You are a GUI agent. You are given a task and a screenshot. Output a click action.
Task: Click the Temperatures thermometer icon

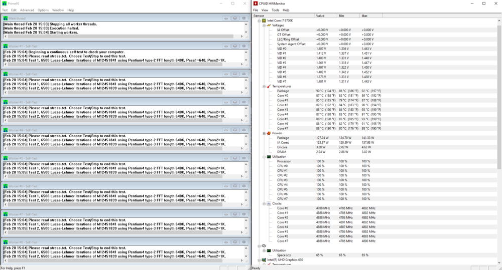click(269, 86)
